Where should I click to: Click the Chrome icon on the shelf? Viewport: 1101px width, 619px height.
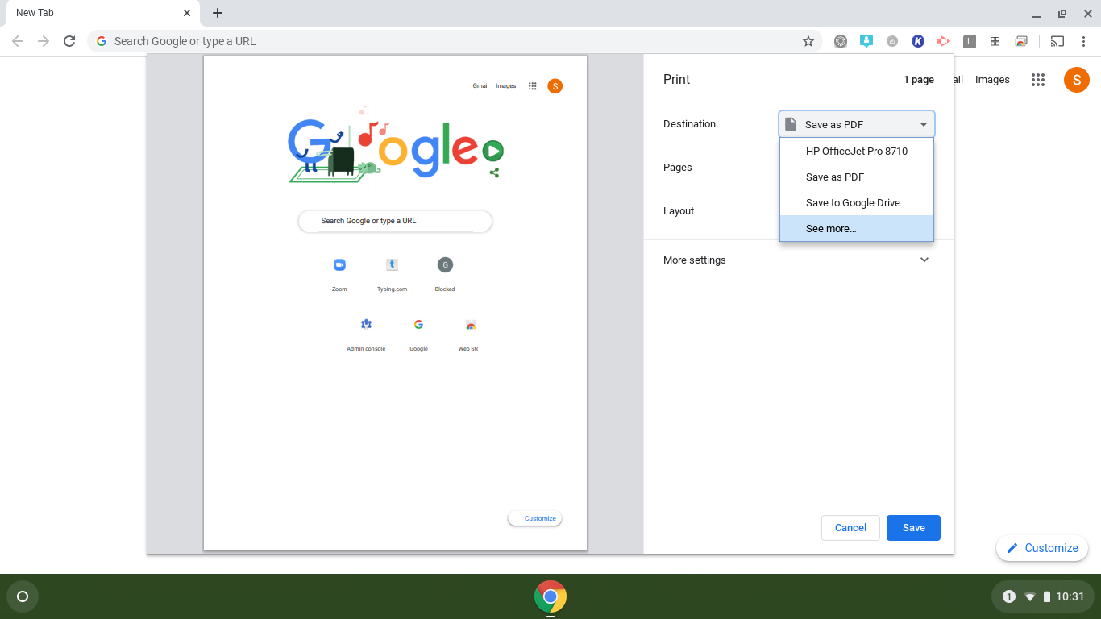550,596
